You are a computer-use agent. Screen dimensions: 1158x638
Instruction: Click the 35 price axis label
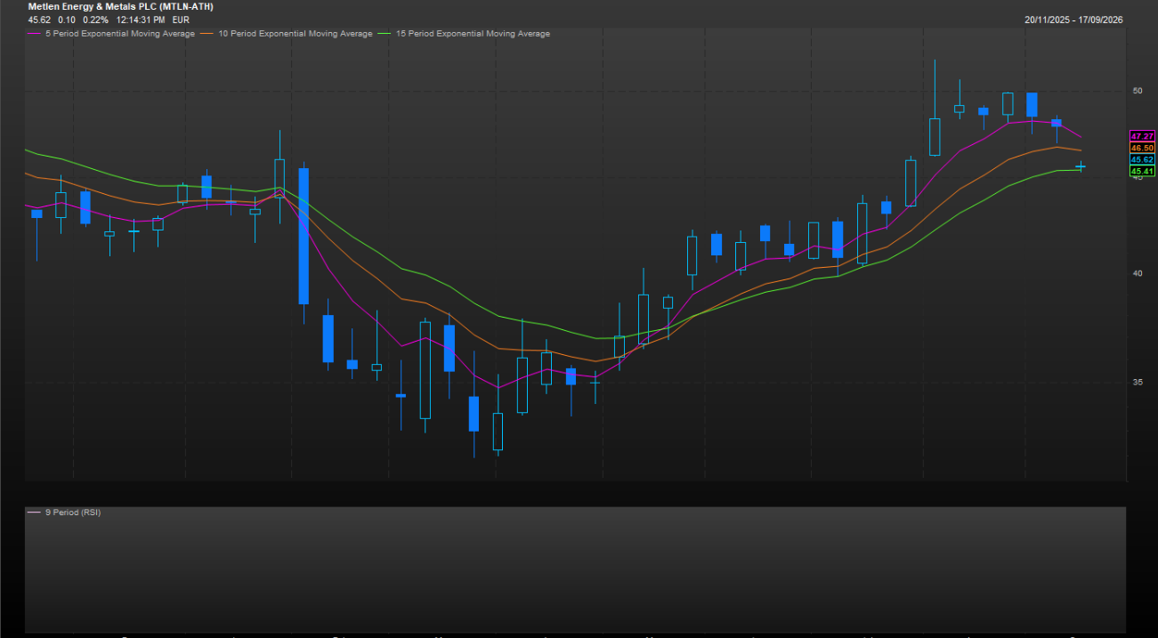point(1138,383)
